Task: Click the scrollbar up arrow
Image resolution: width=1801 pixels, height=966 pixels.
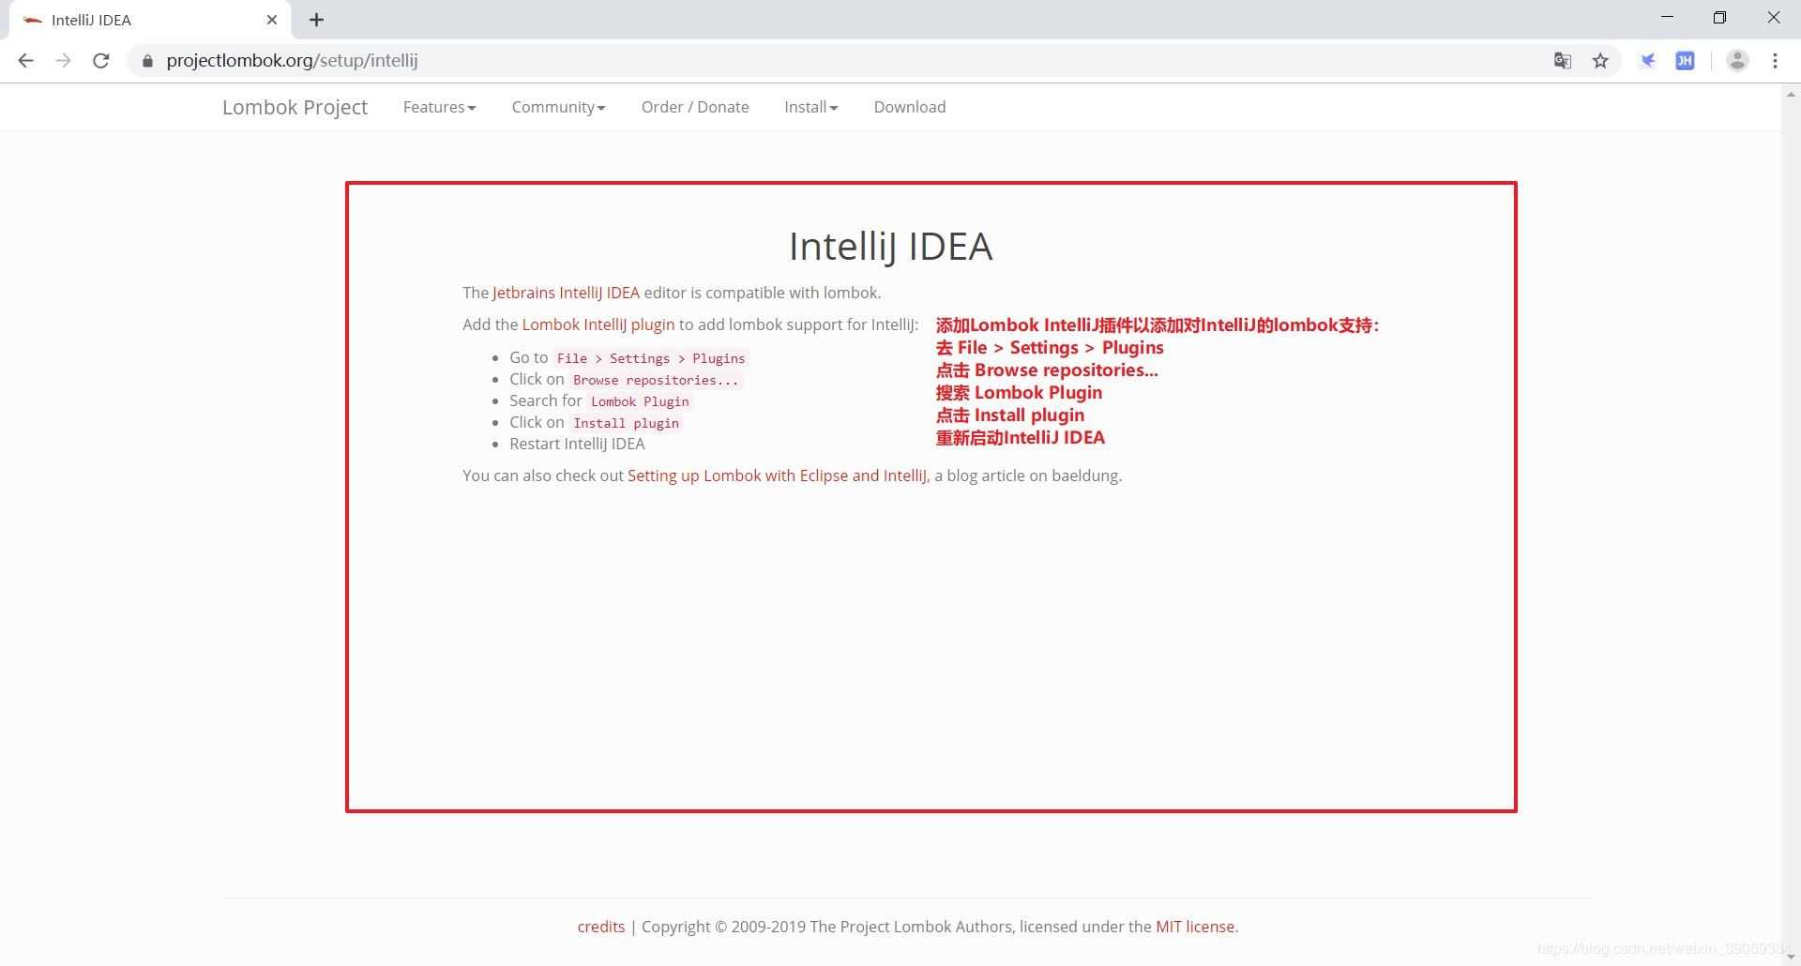Action: (x=1791, y=94)
